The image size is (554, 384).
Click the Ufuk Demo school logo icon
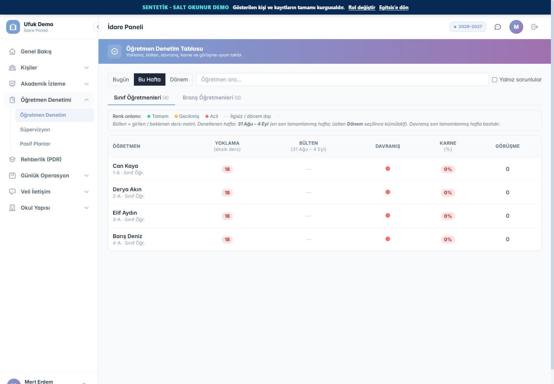point(13,27)
